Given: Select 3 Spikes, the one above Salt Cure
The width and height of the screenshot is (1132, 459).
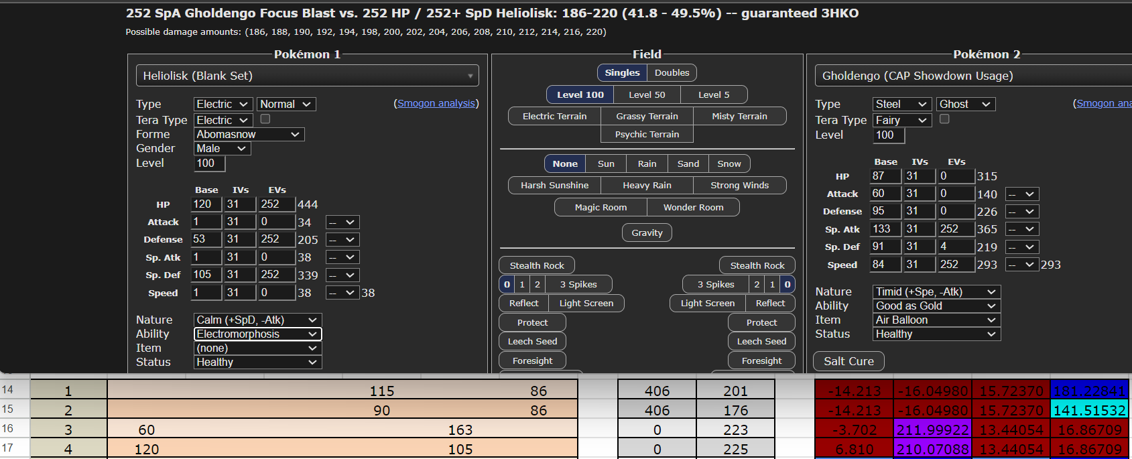Looking at the screenshot, I should click(716, 284).
